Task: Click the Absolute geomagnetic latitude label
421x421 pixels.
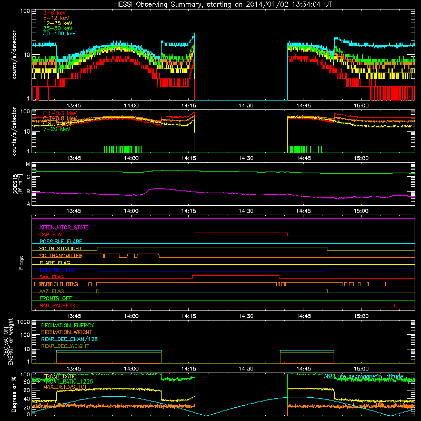Action: 364,376
